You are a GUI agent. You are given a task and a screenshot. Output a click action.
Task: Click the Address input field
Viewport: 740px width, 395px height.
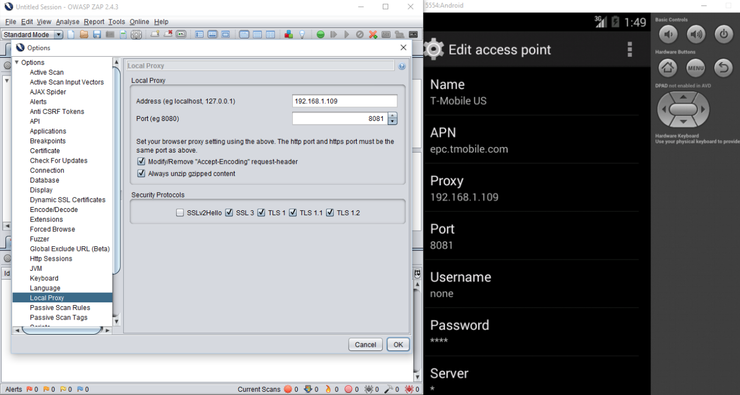coord(345,101)
